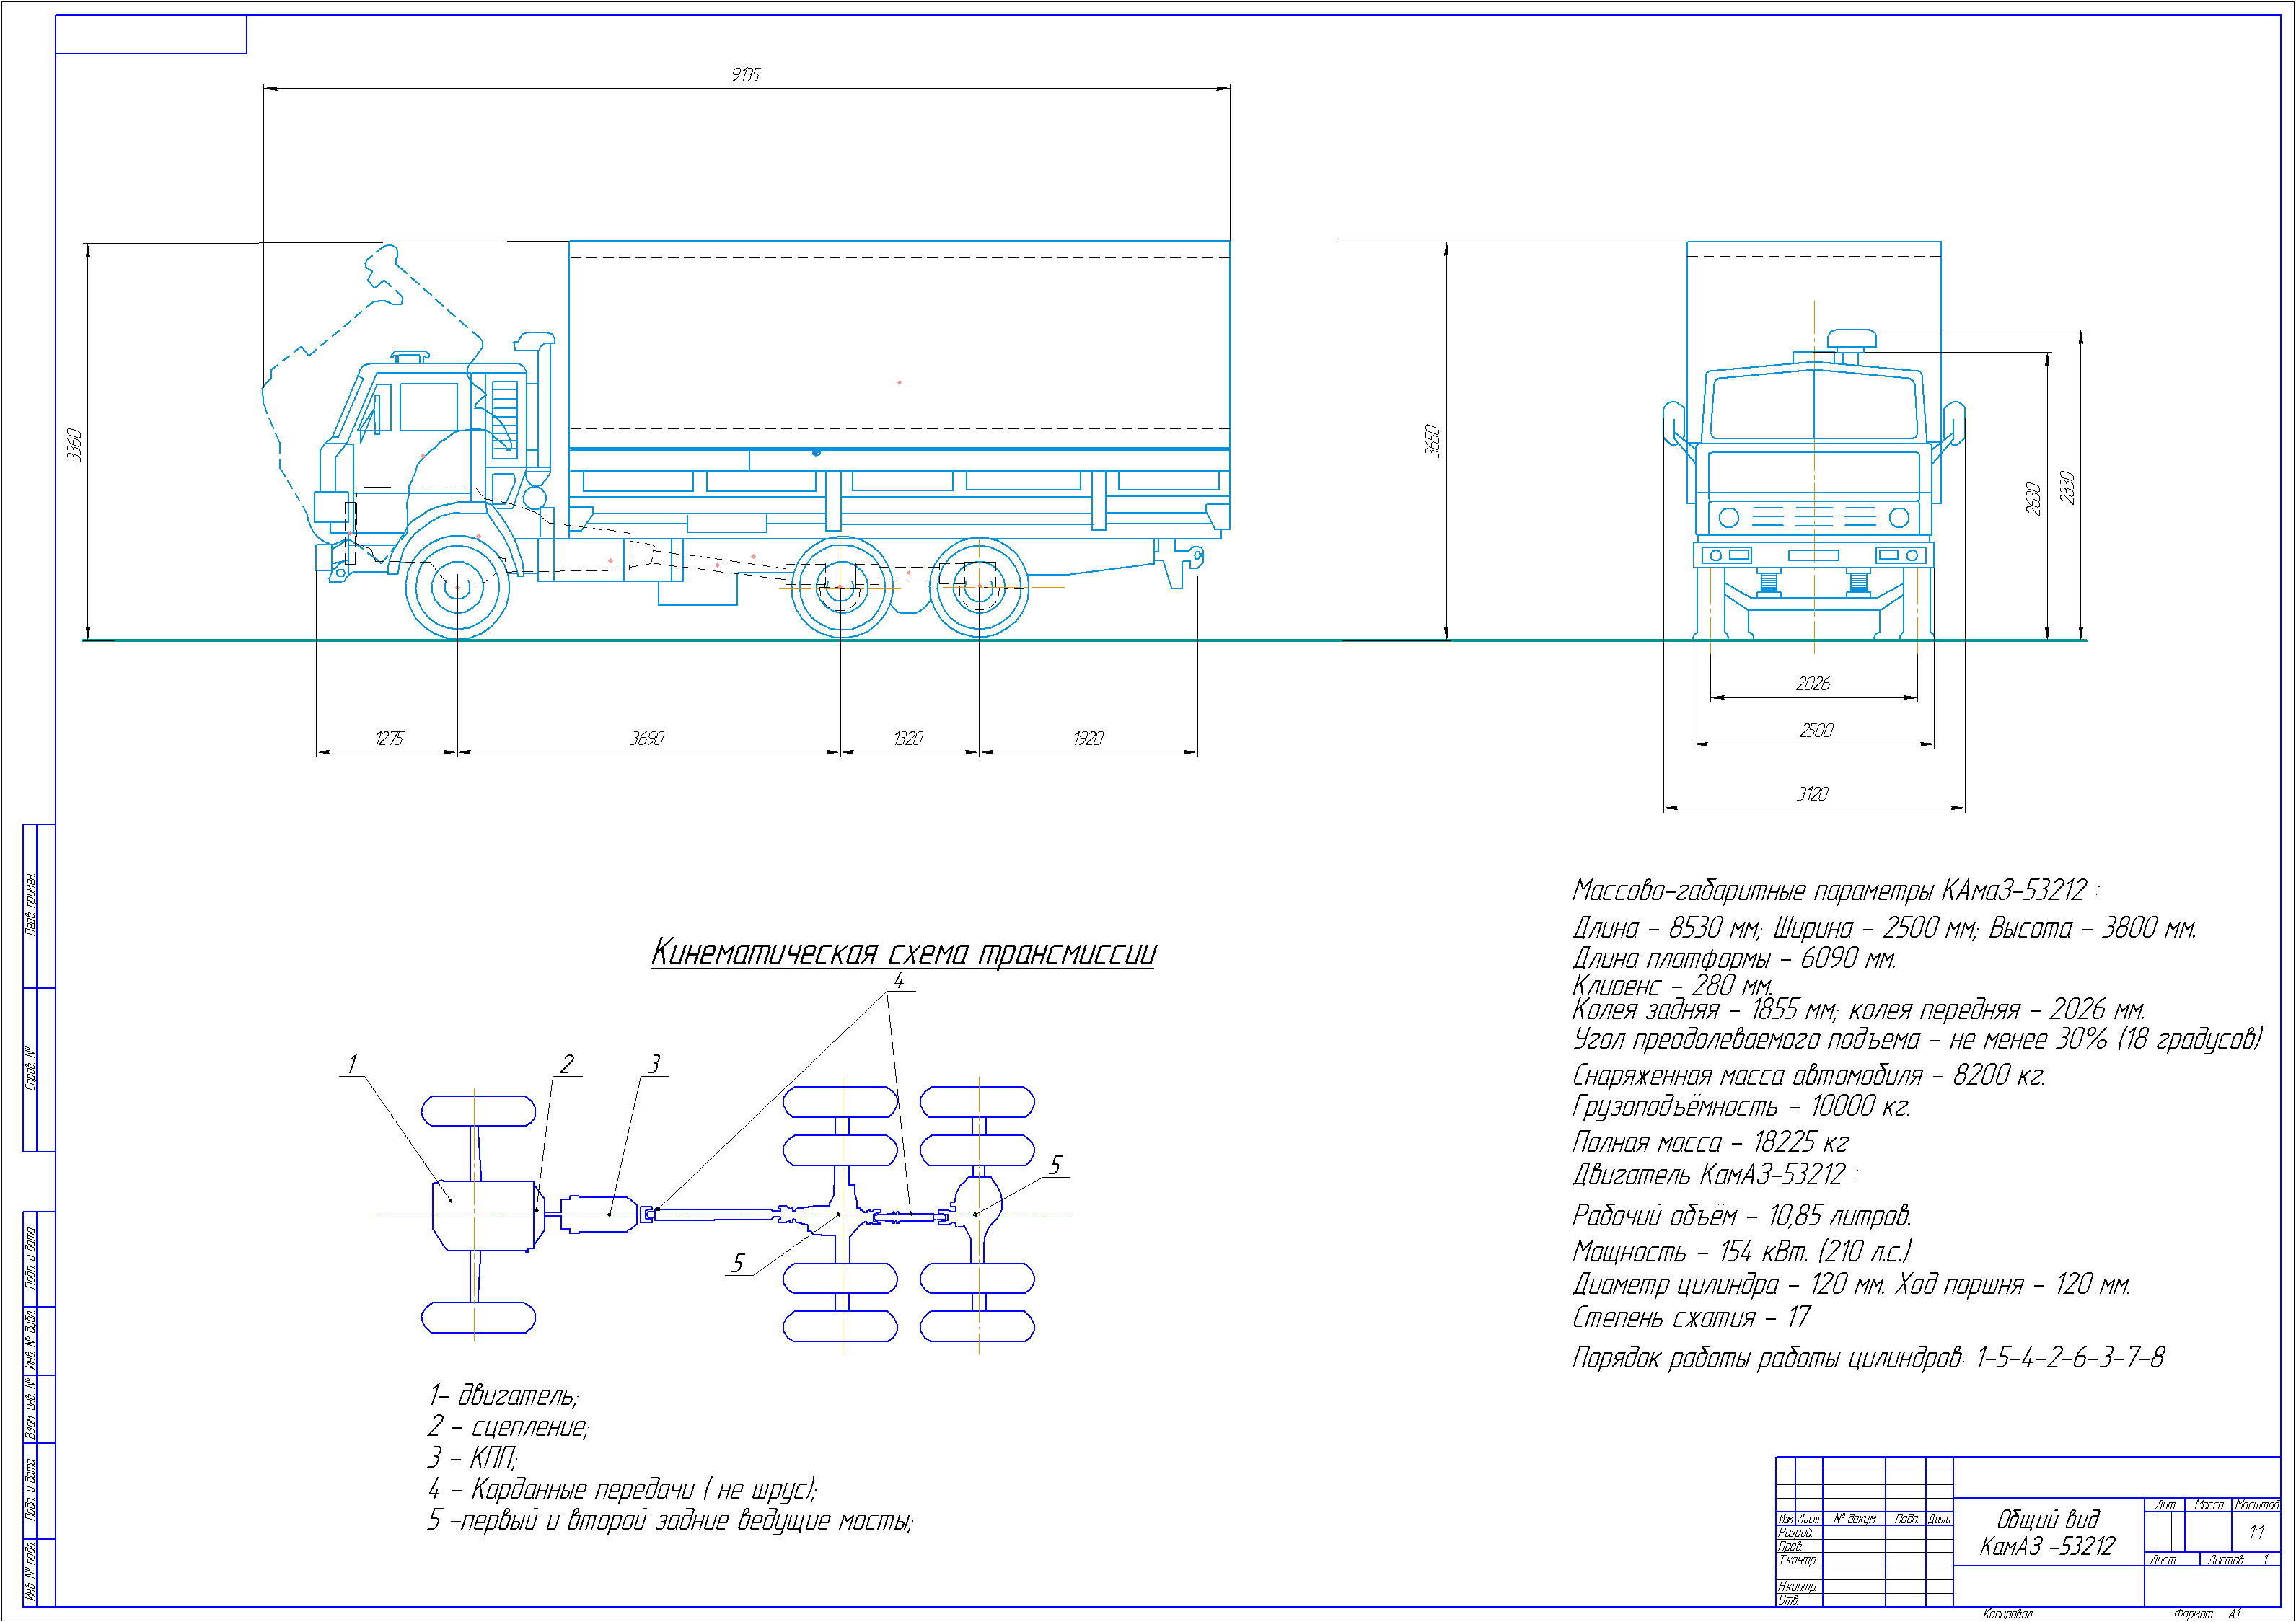The width and height of the screenshot is (2296, 1622).
Task: Select callout number 4 for cardan shafts
Action: 898,981
